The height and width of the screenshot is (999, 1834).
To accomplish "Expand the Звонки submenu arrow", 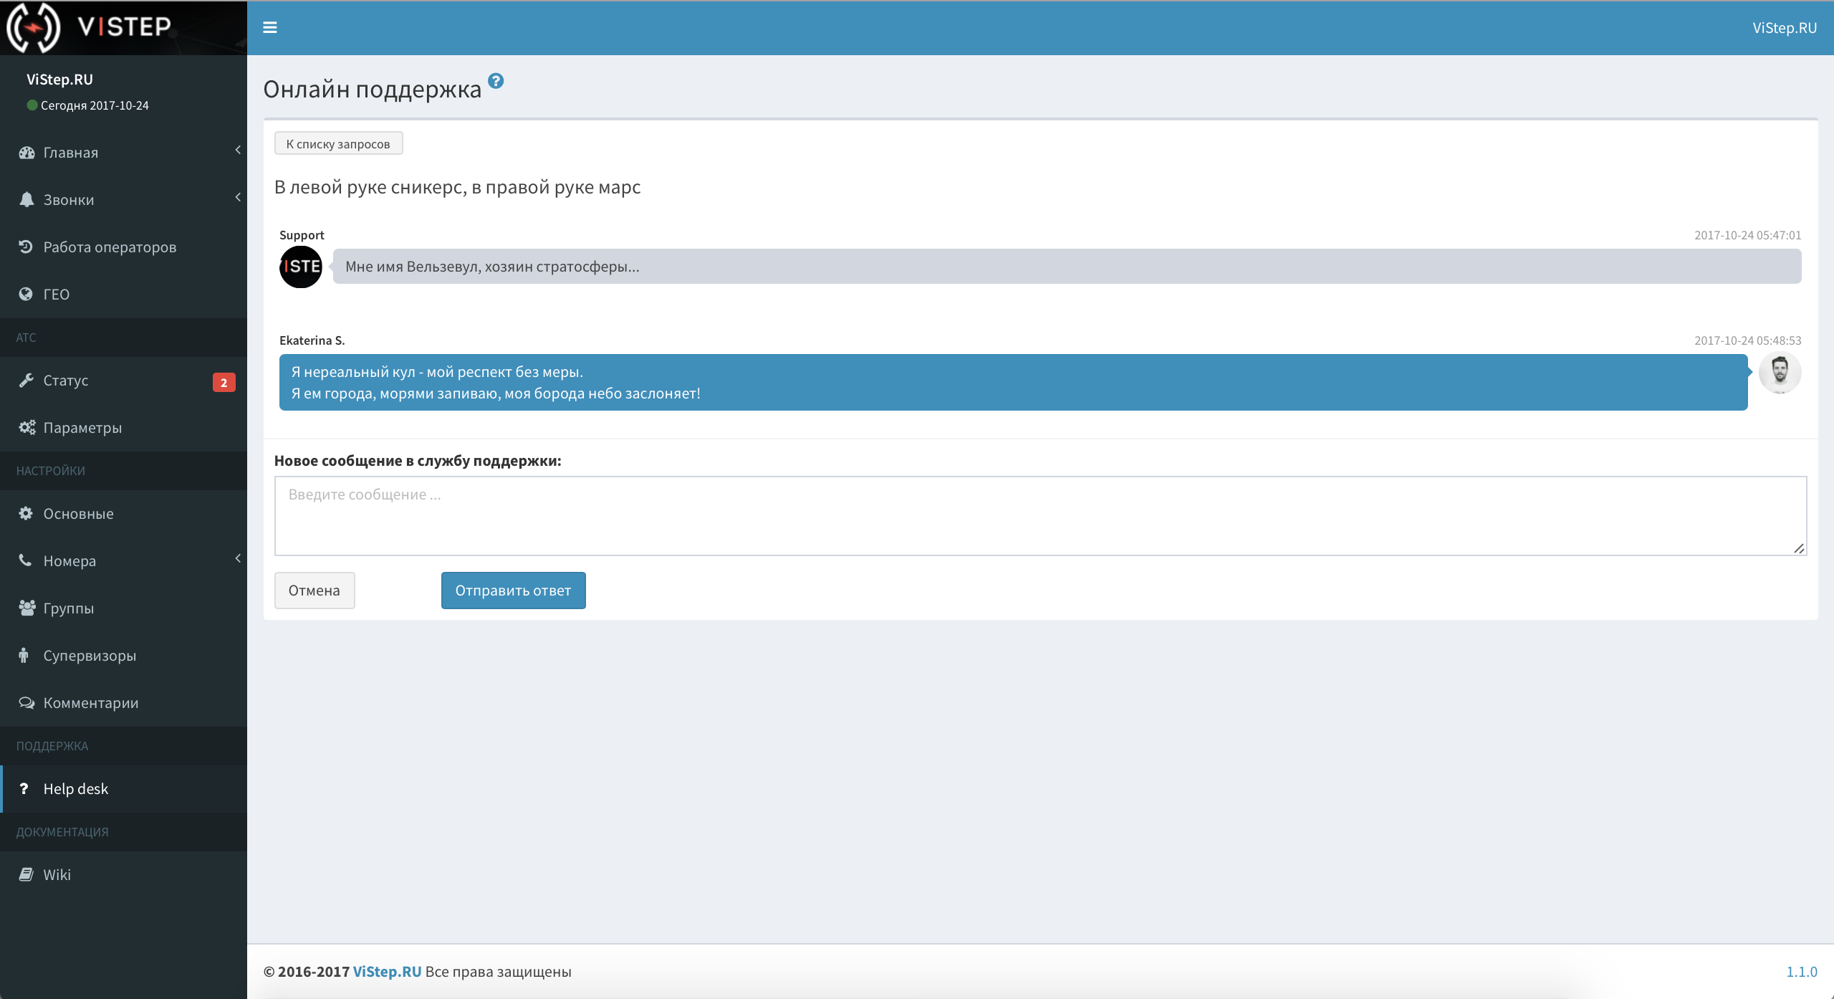I will (238, 197).
